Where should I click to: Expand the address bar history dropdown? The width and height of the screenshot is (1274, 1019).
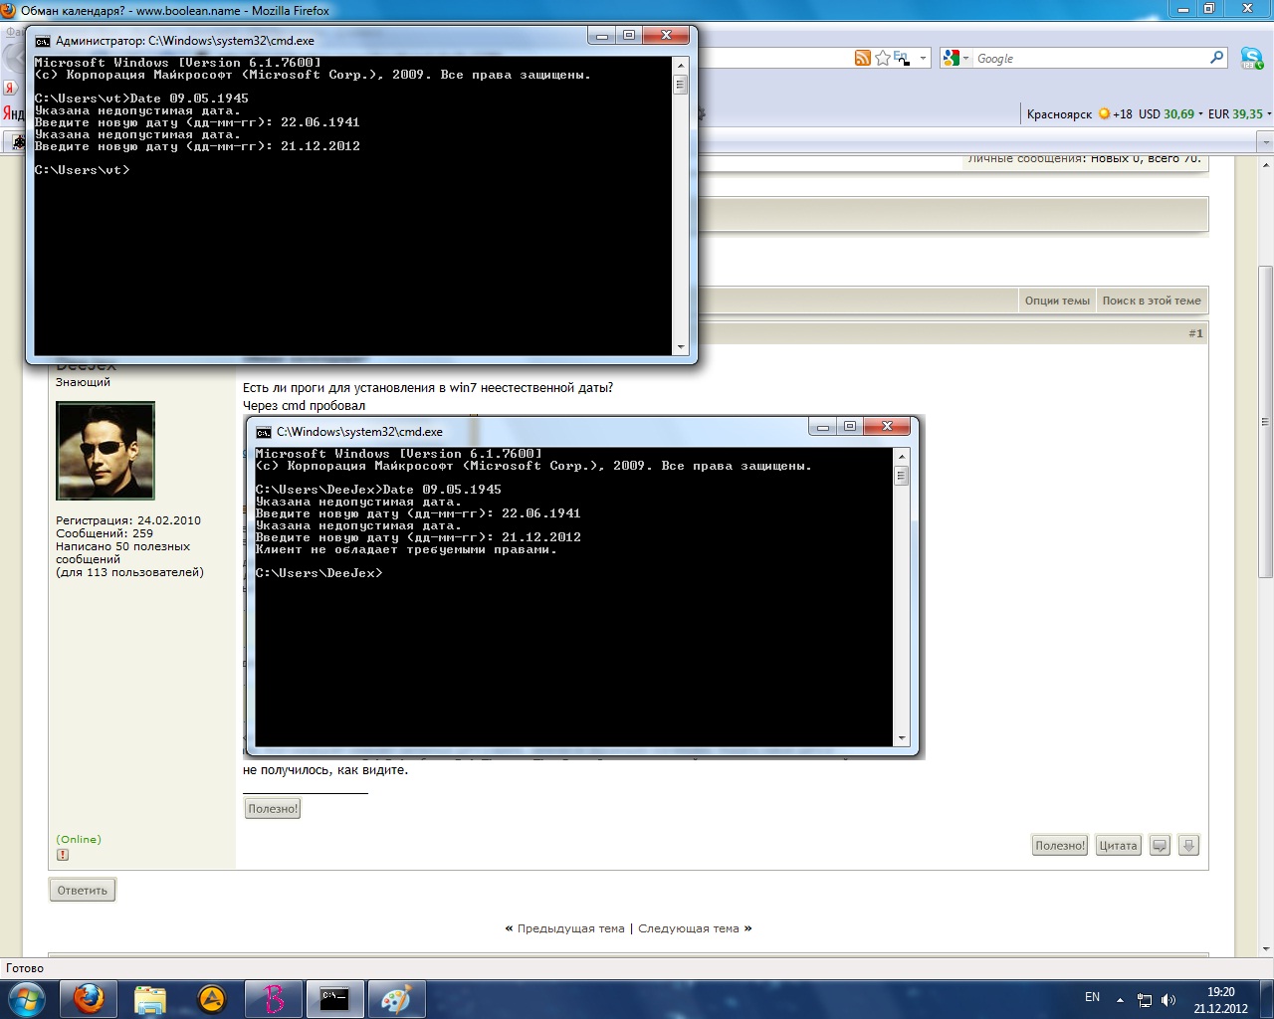[x=923, y=59]
